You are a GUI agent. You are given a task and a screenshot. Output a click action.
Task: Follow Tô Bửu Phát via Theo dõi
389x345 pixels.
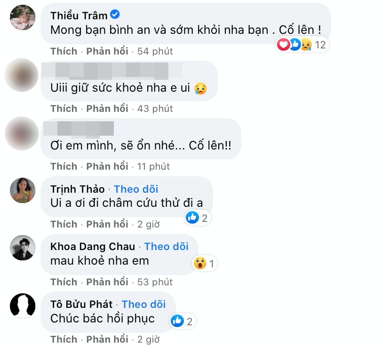[144, 304]
